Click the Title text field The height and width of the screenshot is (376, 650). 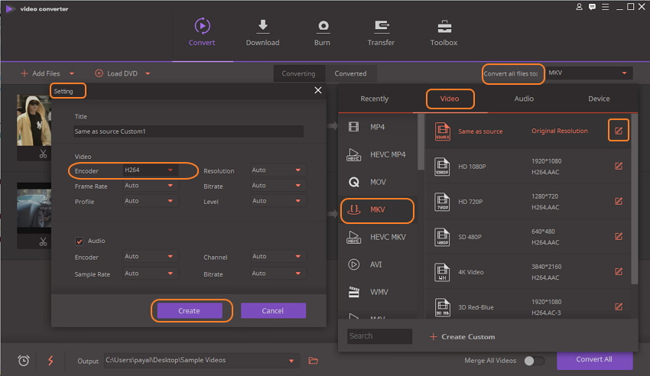[188, 131]
